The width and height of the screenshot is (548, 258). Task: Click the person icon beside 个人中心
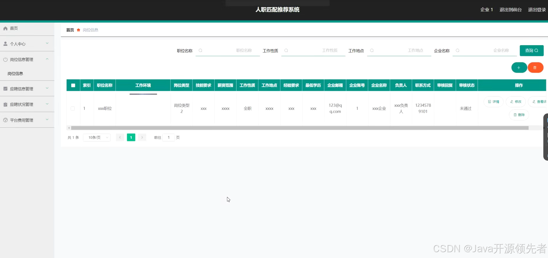click(x=5, y=44)
